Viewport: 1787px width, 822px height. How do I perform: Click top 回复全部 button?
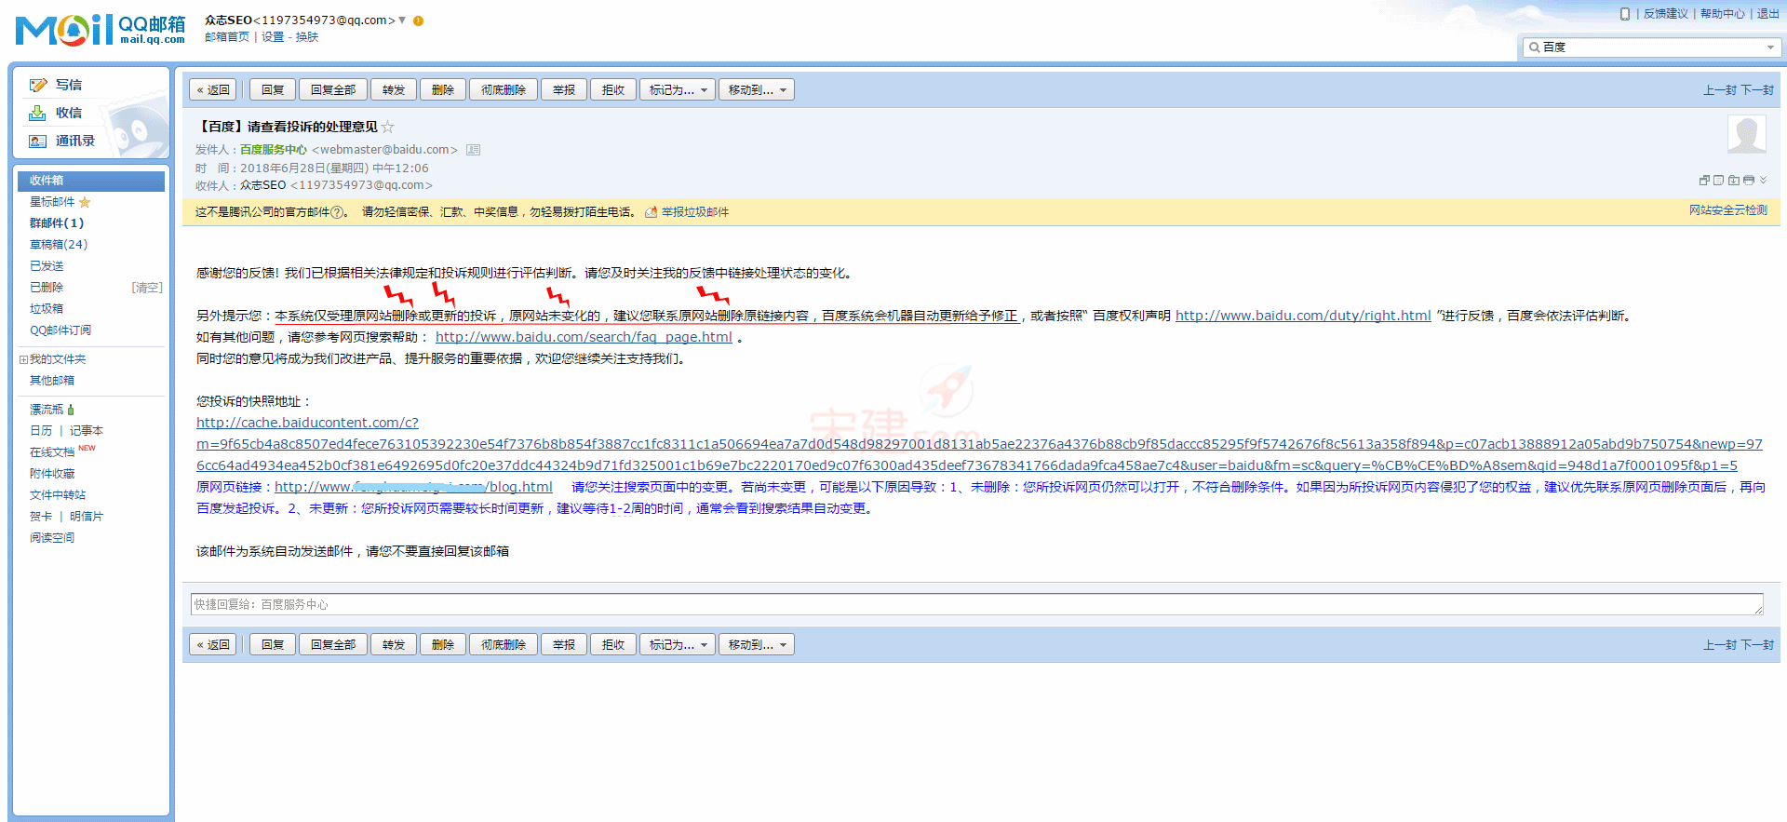333,90
